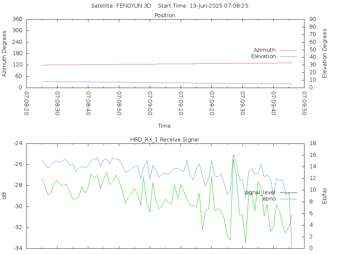This screenshot has width=340, height=255.
Task: Select the 6 tick on Eb/No axis
Action: coord(311,213)
